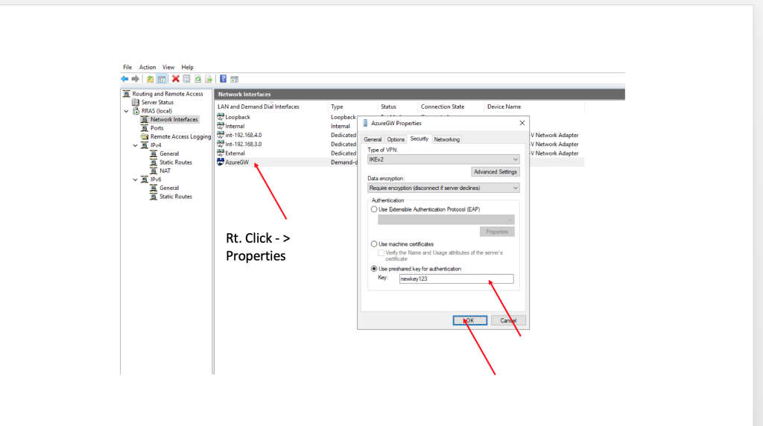Switch to the Networking tab

point(447,139)
